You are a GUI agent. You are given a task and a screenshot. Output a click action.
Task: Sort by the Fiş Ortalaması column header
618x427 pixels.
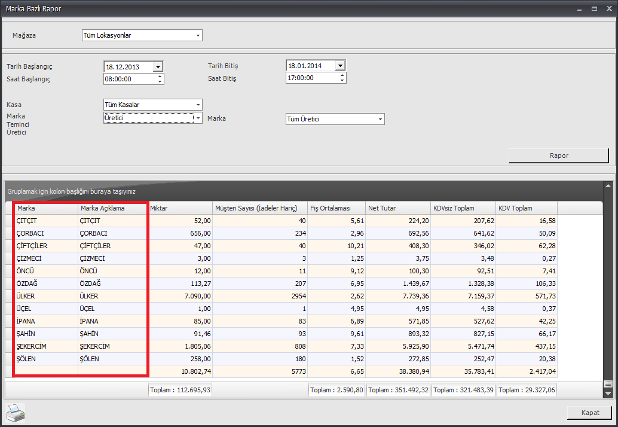pos(336,208)
